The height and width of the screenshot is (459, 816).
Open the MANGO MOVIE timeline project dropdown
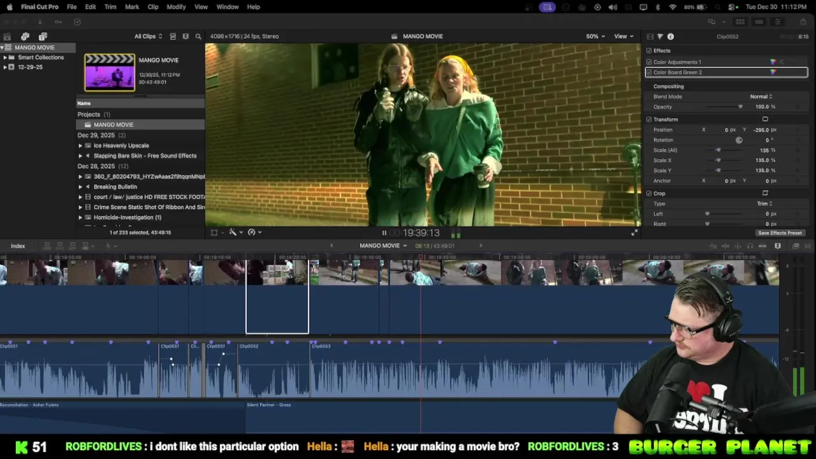[383, 245]
